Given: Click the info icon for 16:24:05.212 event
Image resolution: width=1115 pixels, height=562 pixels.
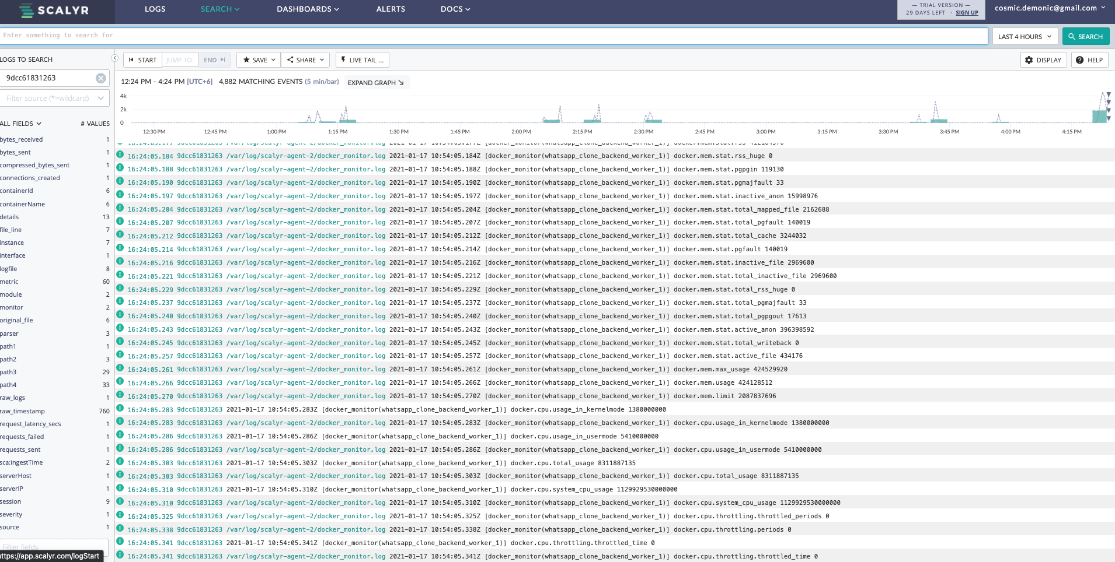Looking at the screenshot, I should tap(120, 234).
